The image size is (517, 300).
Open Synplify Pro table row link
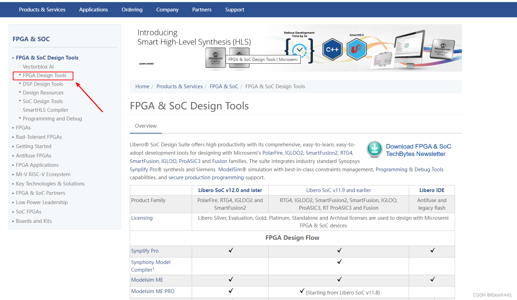pyautogui.click(x=145, y=251)
